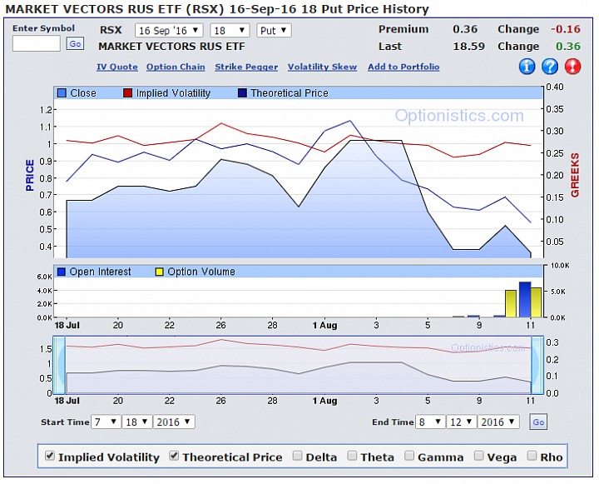Click the PRICE axis title
Image resolution: width=599 pixels, height=484 pixels.
pyautogui.click(x=30, y=175)
